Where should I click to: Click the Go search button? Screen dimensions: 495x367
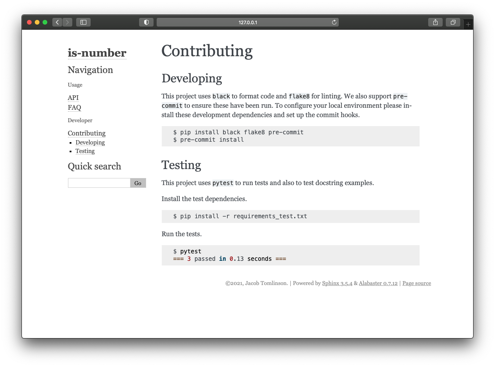[x=138, y=183]
